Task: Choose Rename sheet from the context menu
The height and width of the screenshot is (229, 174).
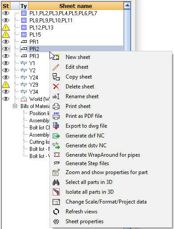Action: pos(82,96)
